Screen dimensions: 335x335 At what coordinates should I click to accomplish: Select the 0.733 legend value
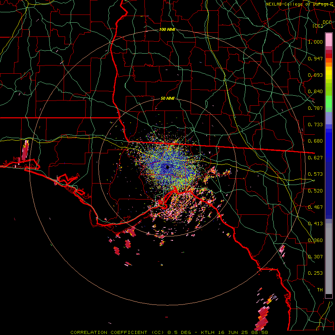click(315, 125)
